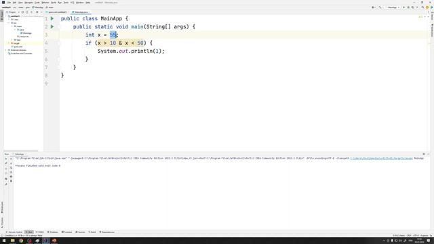Select Scratches and Consoles node
Viewport: 434px width, 244px height.
click(20, 54)
